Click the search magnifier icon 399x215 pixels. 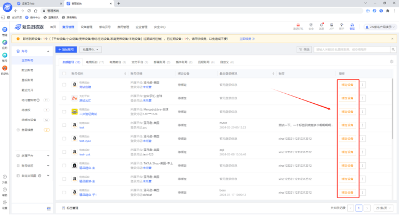pos(393,49)
